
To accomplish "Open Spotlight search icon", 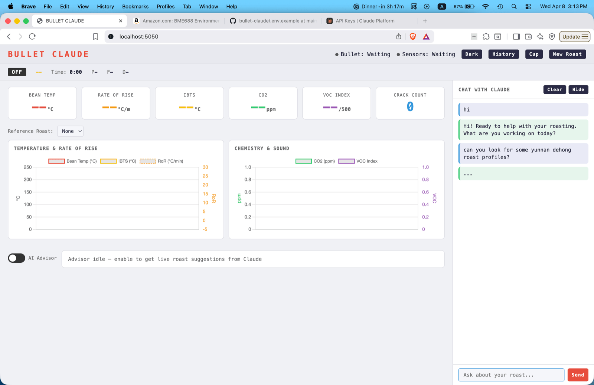I will (514, 6).
